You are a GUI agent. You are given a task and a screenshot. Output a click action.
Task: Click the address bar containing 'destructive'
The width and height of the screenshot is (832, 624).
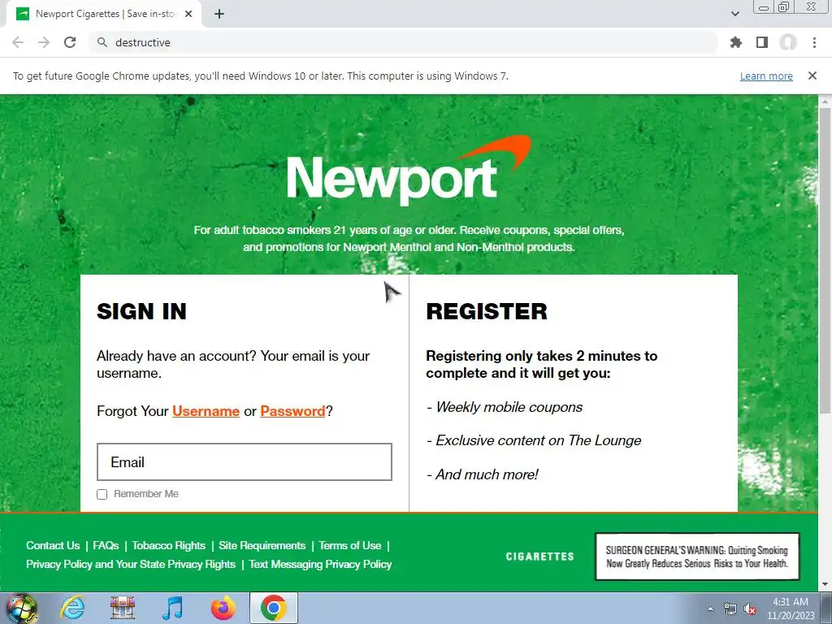click(403, 42)
